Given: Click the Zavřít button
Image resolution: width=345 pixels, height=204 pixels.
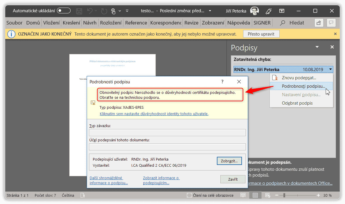Looking at the screenshot, I should coord(233,179).
